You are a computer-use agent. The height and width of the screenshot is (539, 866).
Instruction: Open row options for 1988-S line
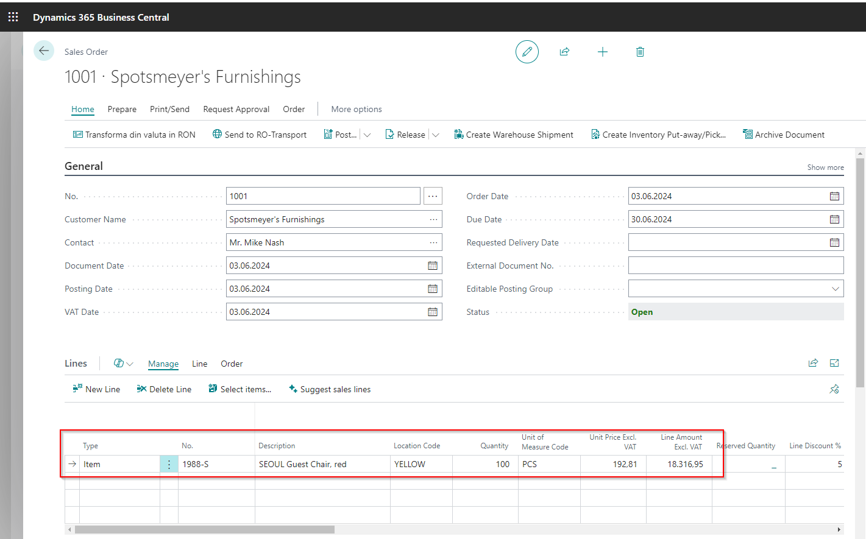click(x=169, y=464)
